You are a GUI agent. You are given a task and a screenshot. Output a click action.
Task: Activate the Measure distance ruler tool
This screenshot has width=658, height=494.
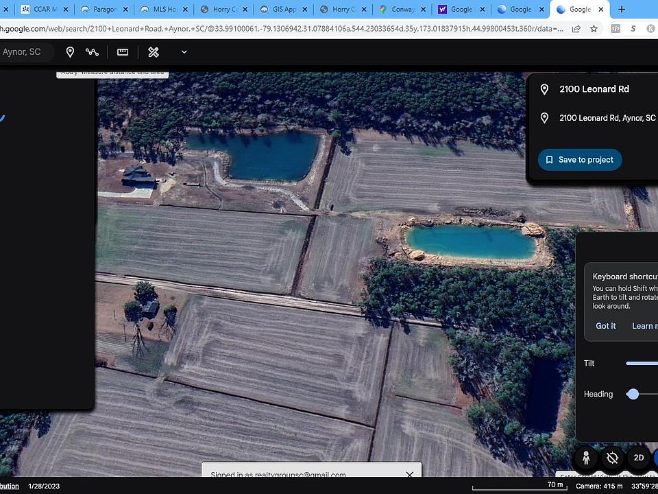tap(123, 52)
